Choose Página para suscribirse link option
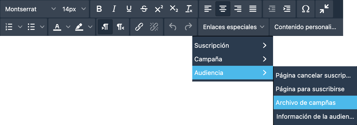The image size is (357, 125). (x=315, y=89)
